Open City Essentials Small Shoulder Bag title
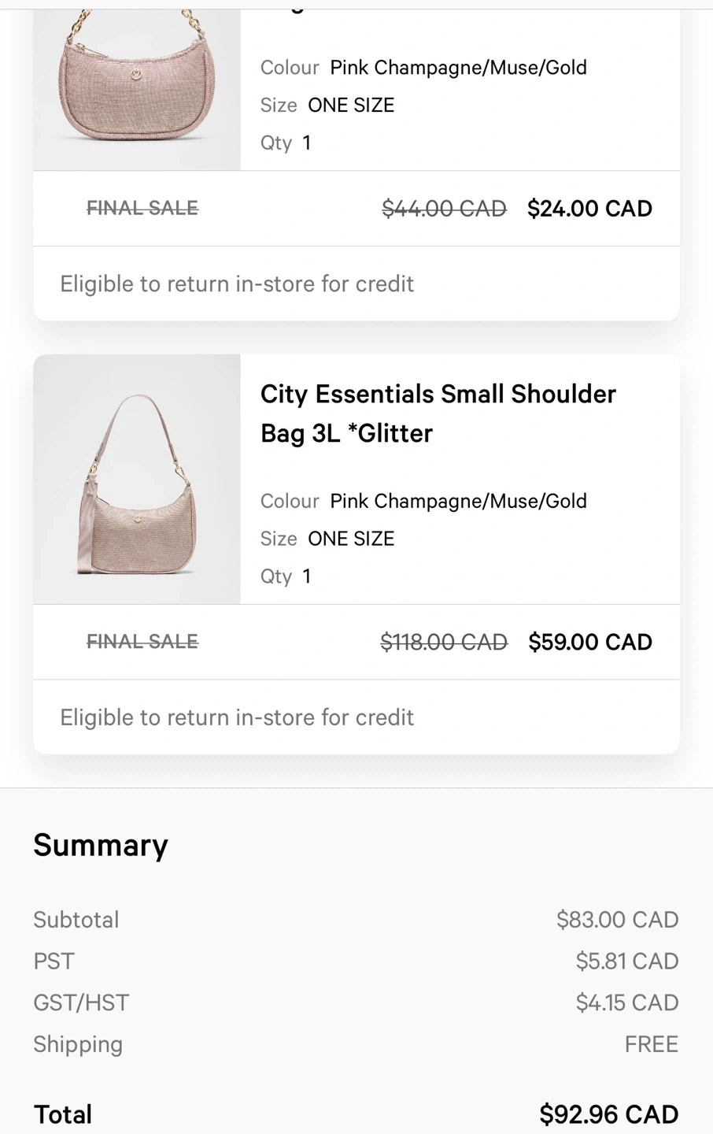Screen dimensions: 713x1134 pos(438,413)
